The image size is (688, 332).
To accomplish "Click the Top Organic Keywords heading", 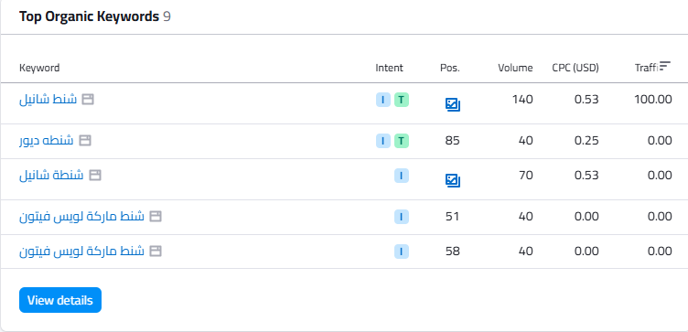I will click(89, 16).
